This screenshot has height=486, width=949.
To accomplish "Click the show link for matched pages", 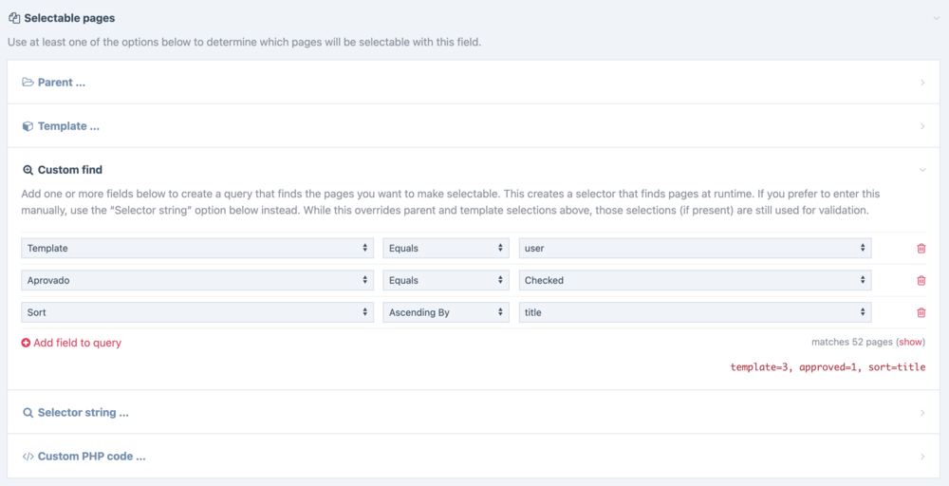I will tap(910, 342).
